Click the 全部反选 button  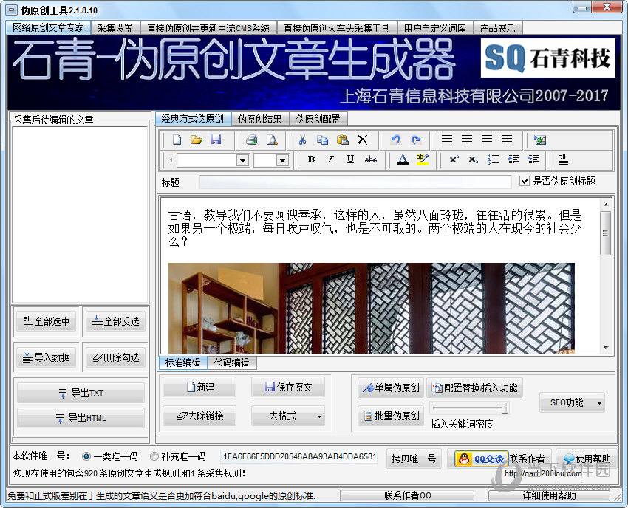pyautogui.click(x=115, y=321)
